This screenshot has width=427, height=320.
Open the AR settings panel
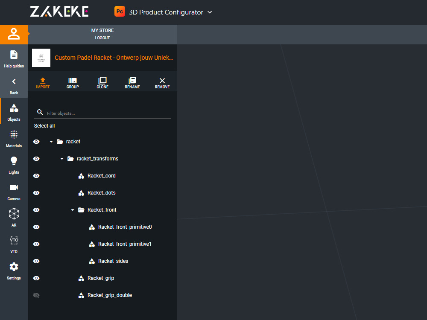coord(14,215)
